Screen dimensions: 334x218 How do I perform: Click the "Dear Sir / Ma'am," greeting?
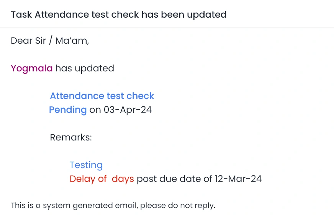[x=50, y=41]
